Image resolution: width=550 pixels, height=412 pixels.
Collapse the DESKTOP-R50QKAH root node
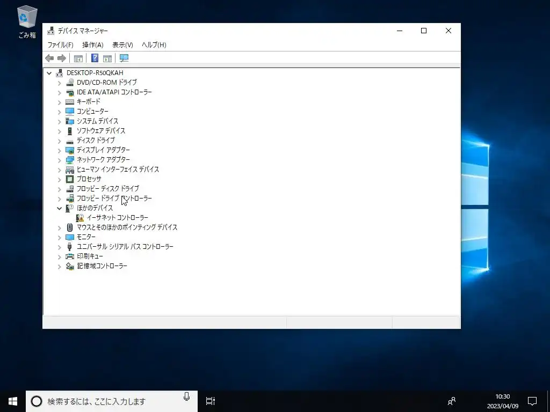tap(49, 73)
